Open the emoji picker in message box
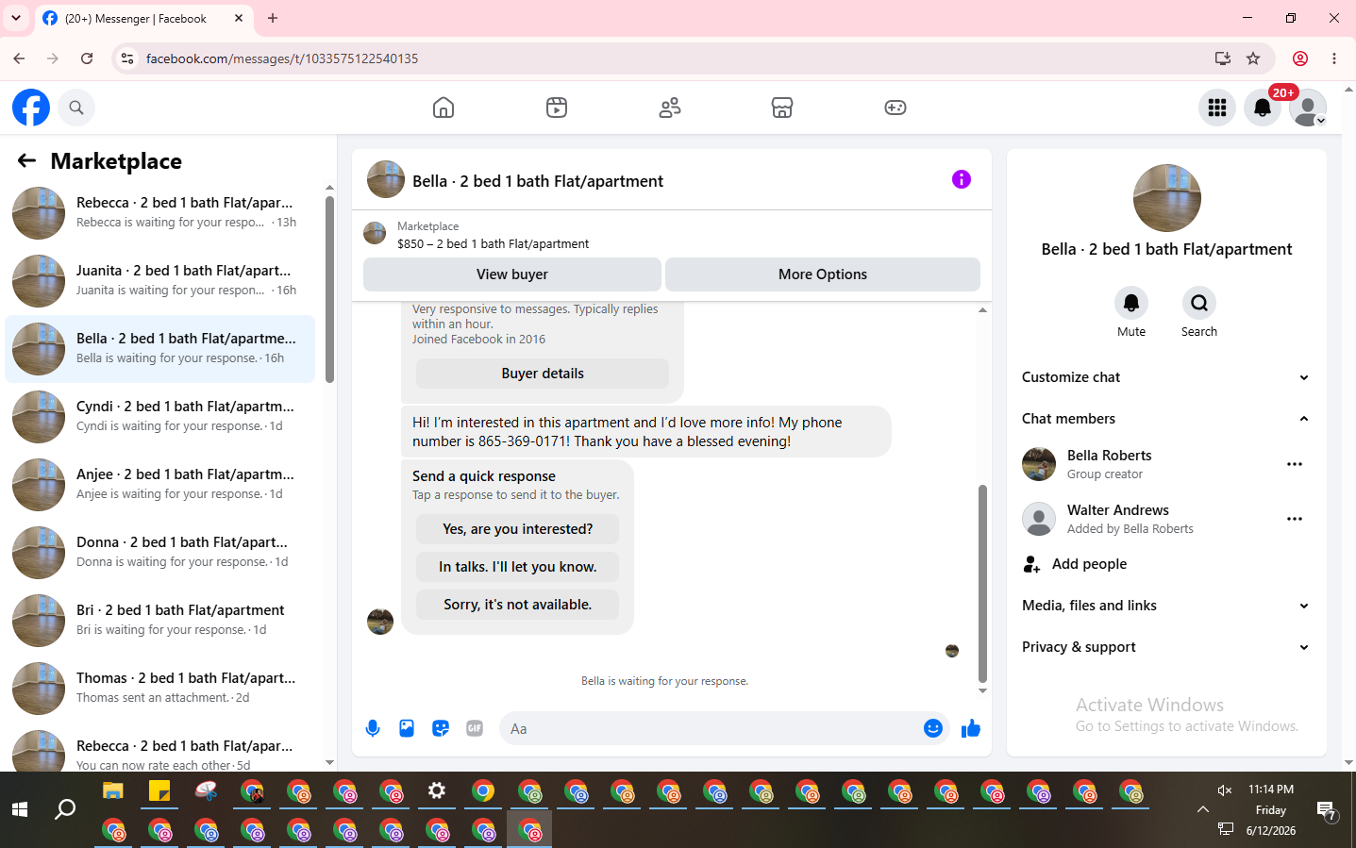 pos(933,728)
